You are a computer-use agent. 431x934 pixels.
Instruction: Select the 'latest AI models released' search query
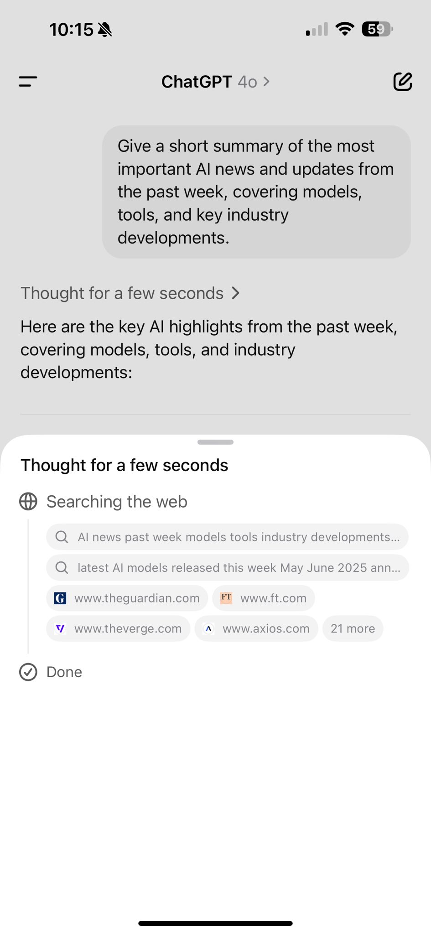pyautogui.click(x=227, y=567)
